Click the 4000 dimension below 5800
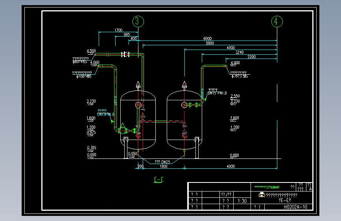Screen dimensions: 341x221 231,48
